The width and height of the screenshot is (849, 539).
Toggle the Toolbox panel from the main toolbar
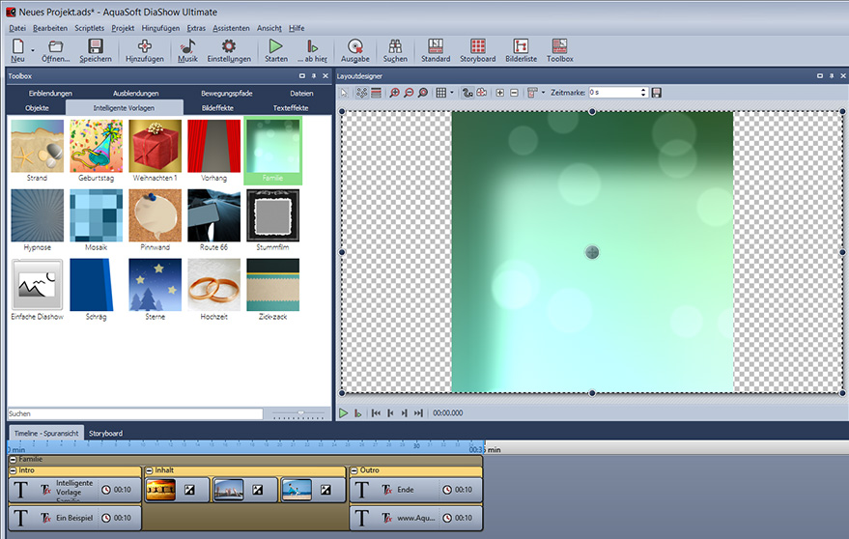click(559, 50)
